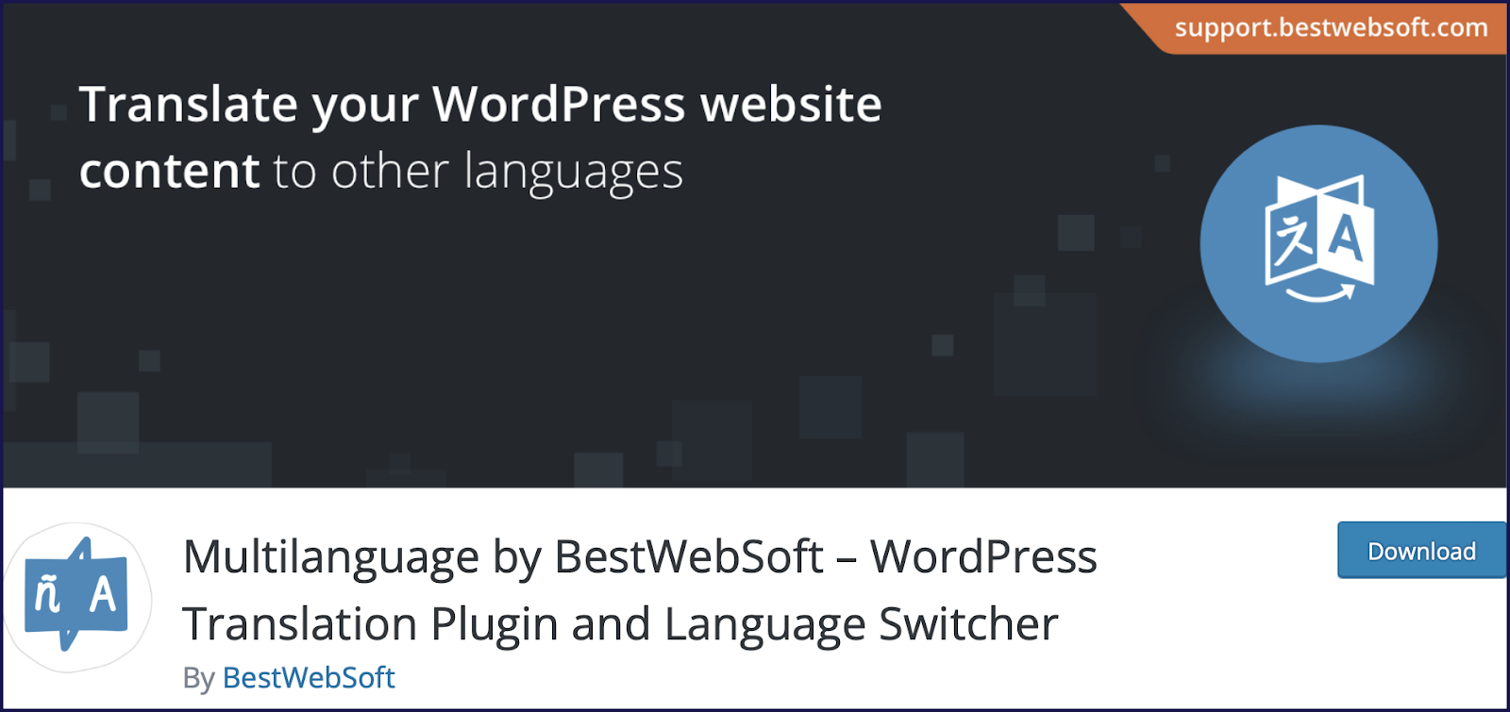Screen dimensions: 1510x712
Task: Click the blue Download button
Action: pos(1421,550)
